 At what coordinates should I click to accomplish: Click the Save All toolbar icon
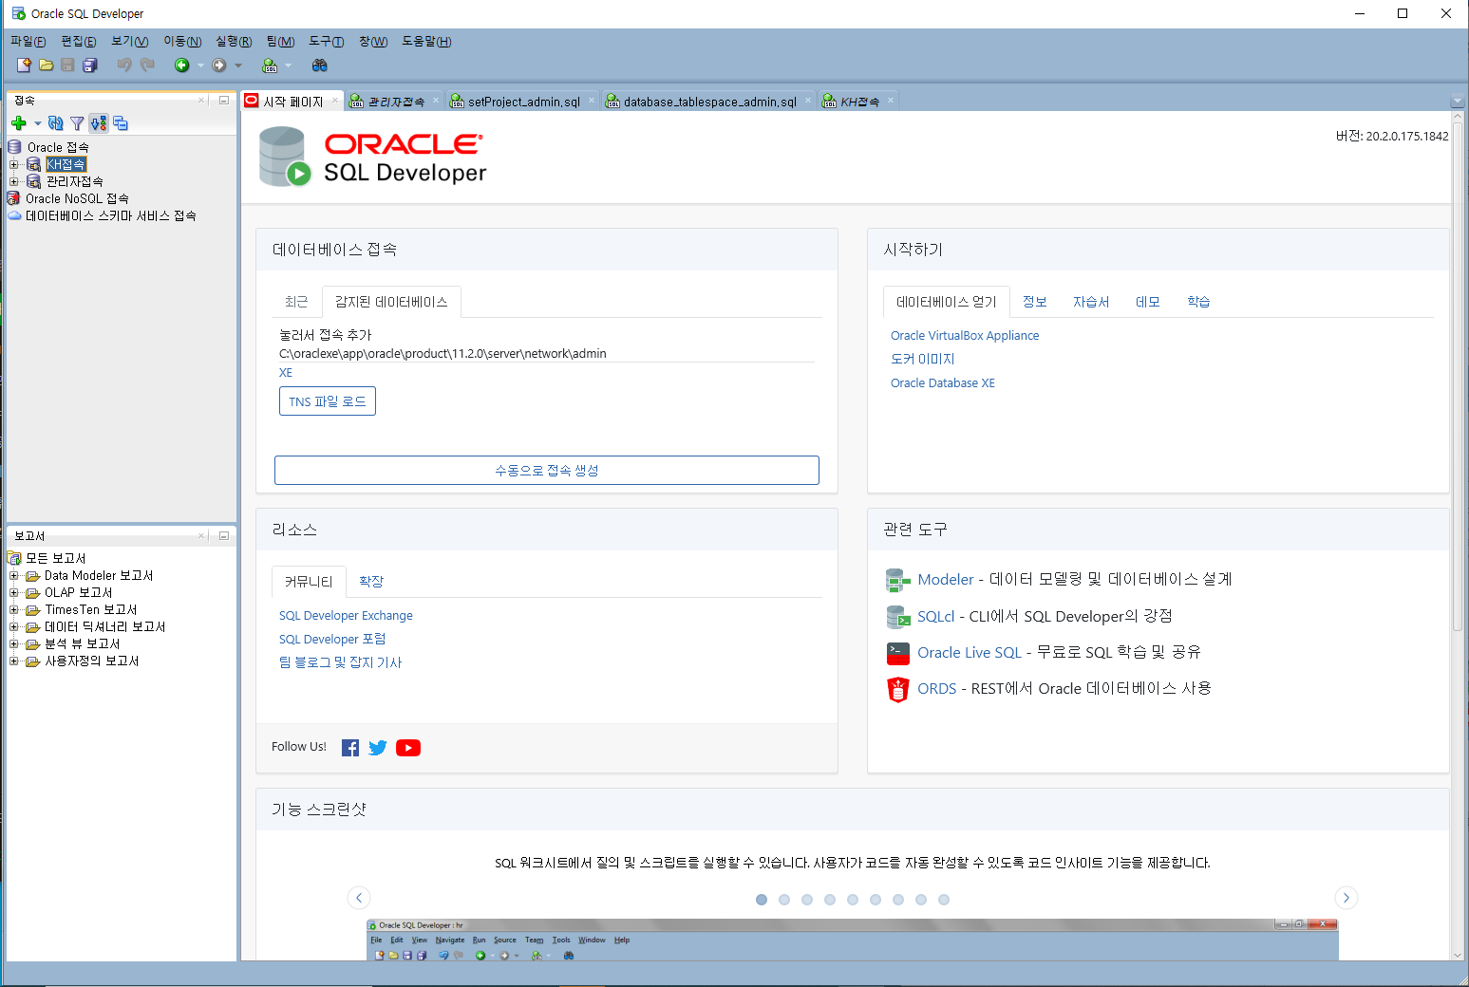(90, 65)
